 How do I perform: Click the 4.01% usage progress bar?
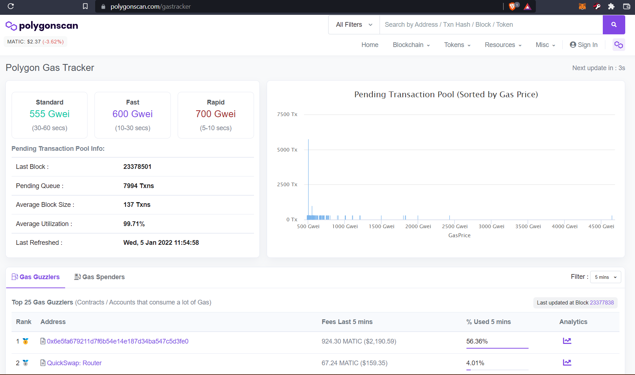497,370
